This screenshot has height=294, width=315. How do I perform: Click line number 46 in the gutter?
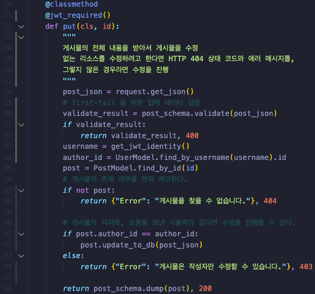[8, 288]
